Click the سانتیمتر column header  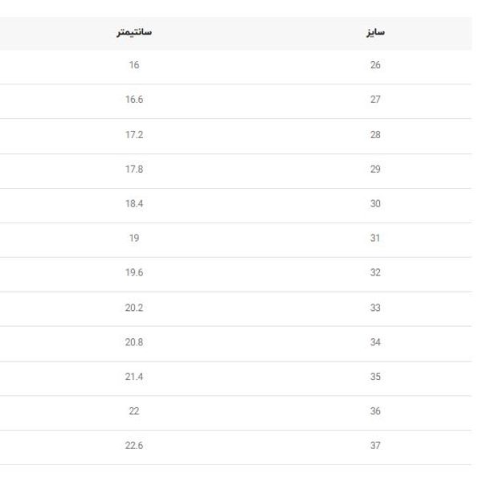133,32
